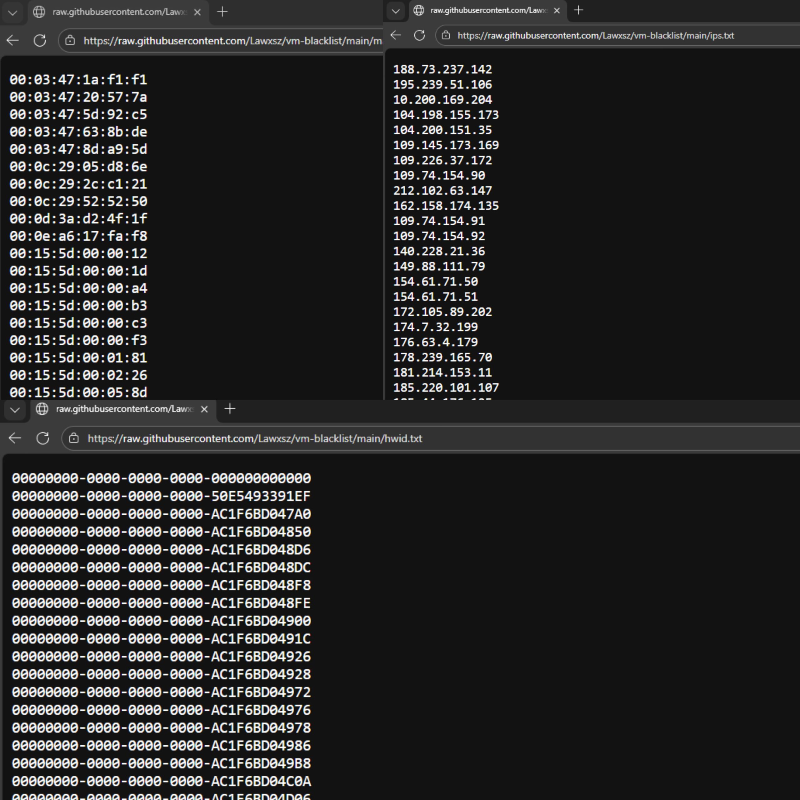Go back in the hwid.txt browser window
The image size is (800, 800).
coord(15,438)
